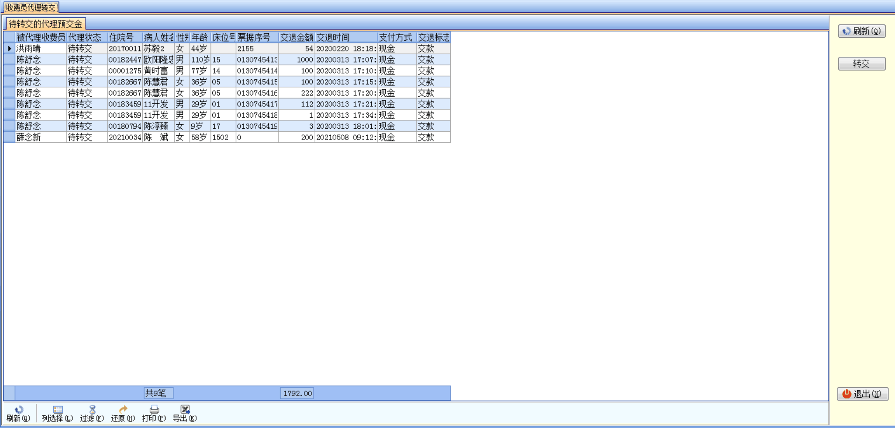Click patient name 欧阳隆
The height and width of the screenshot is (428, 895).
pyautogui.click(x=158, y=60)
